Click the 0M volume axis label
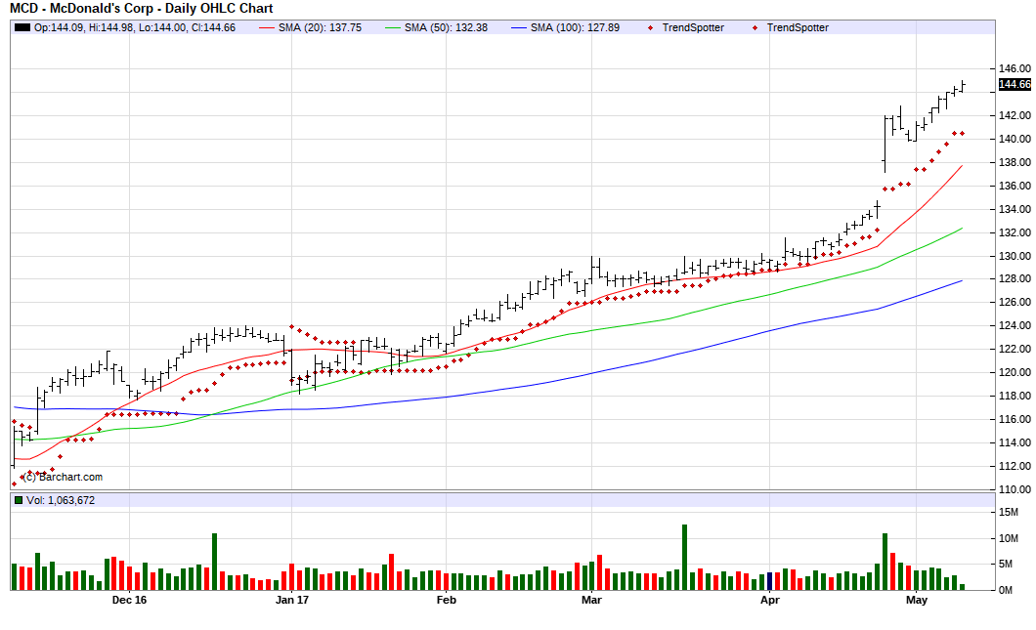This screenshot has width=1036, height=630. (x=1006, y=590)
